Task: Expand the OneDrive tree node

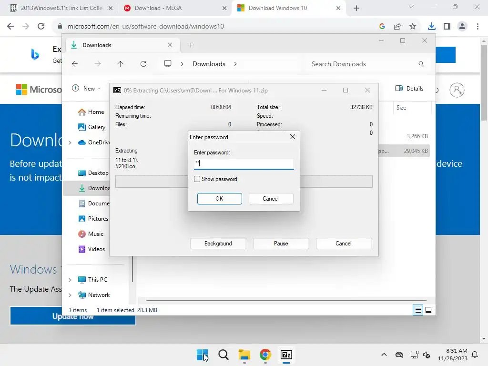Action: [x=70, y=142]
